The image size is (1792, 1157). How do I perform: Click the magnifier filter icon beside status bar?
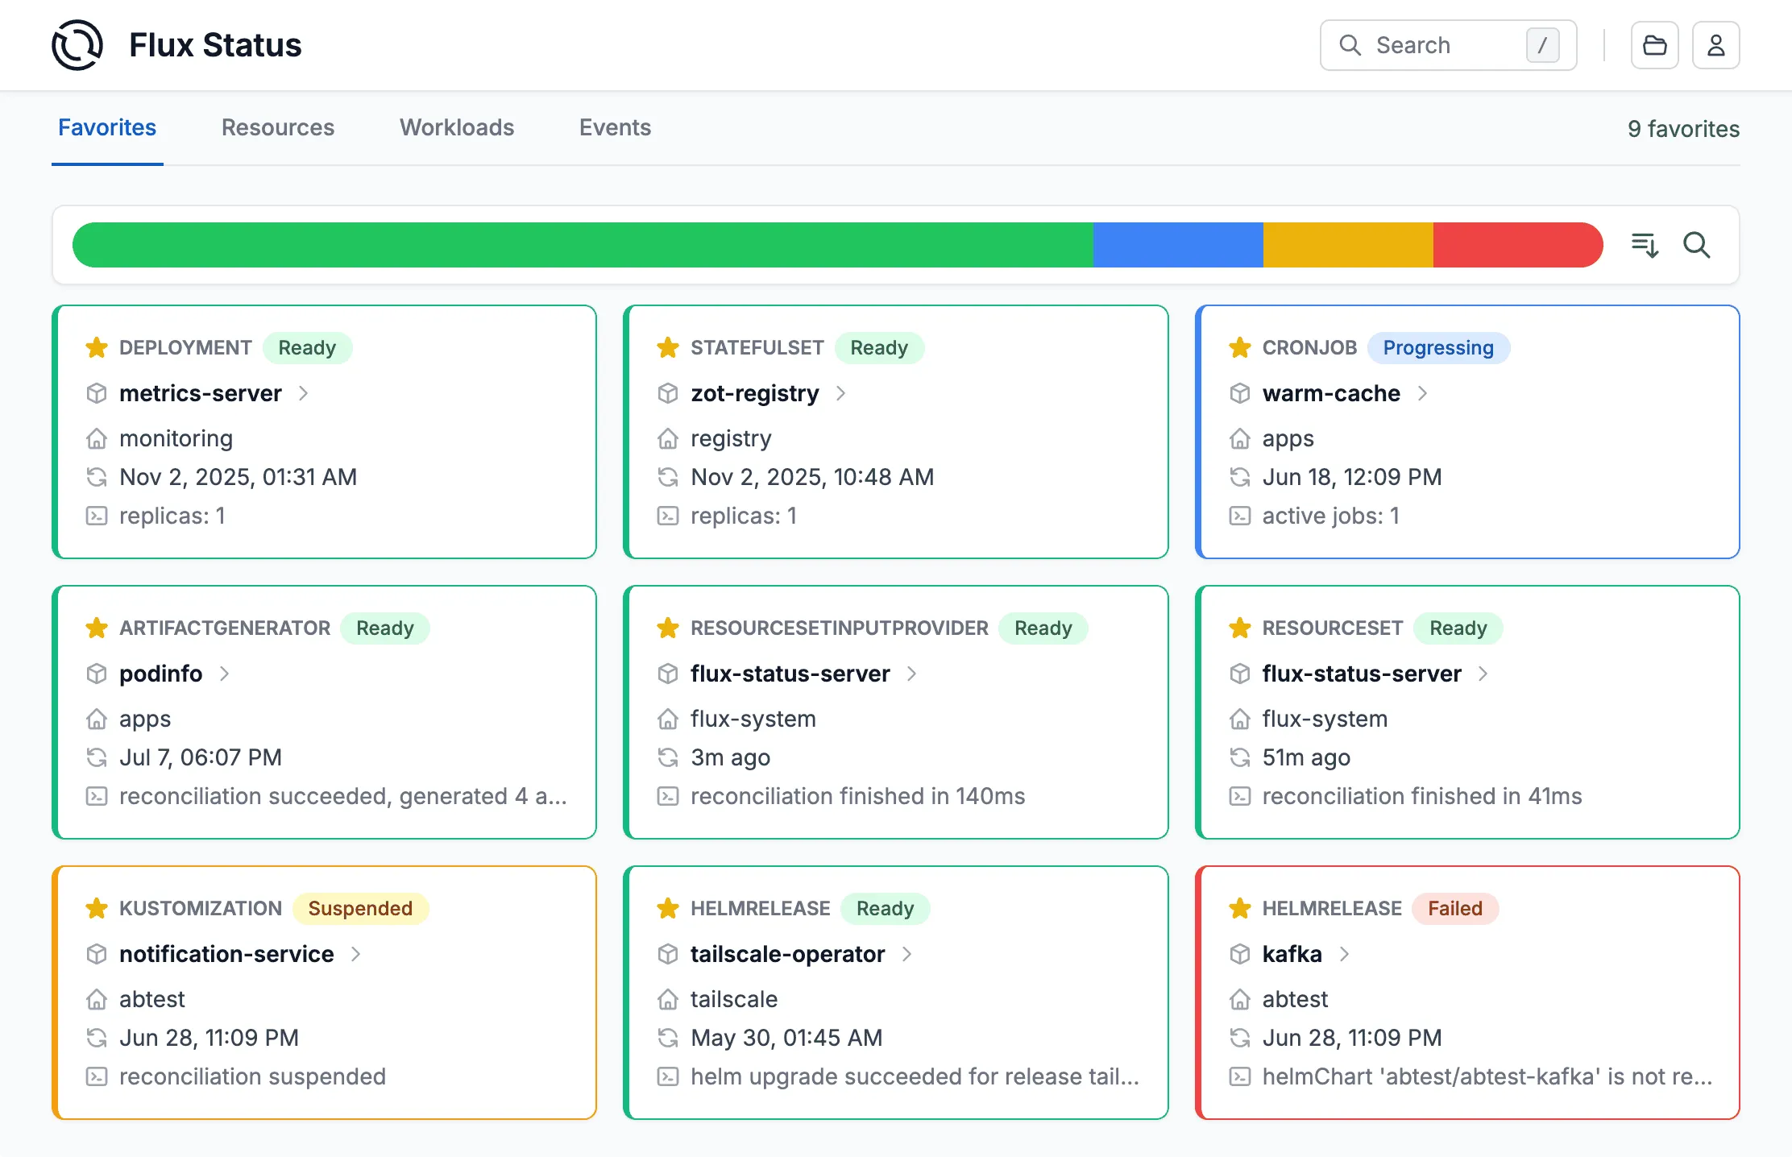(1696, 245)
